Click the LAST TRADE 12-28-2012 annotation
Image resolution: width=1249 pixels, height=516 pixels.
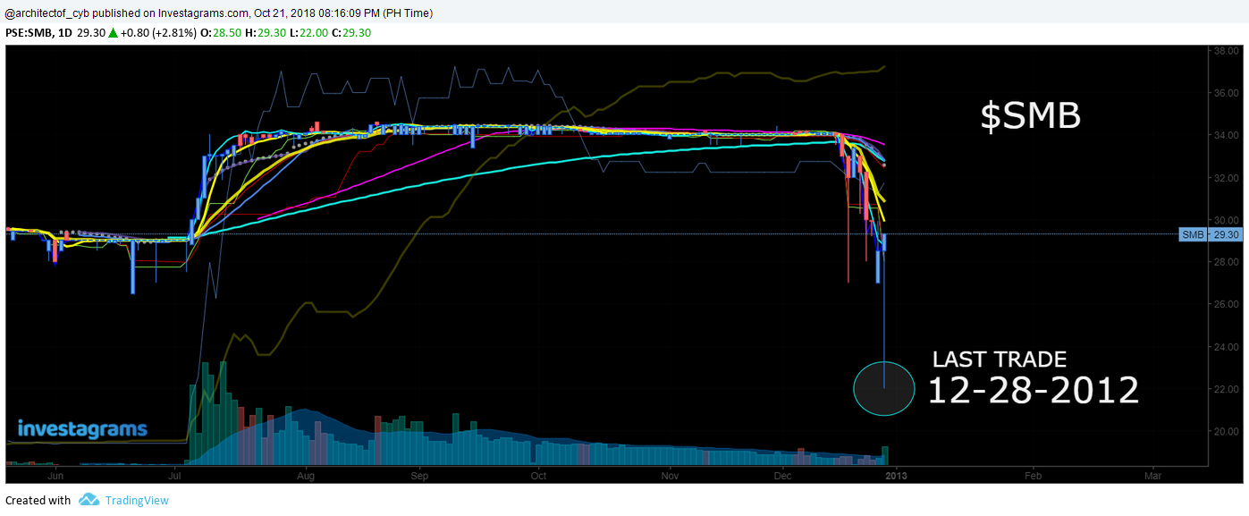[1033, 376]
